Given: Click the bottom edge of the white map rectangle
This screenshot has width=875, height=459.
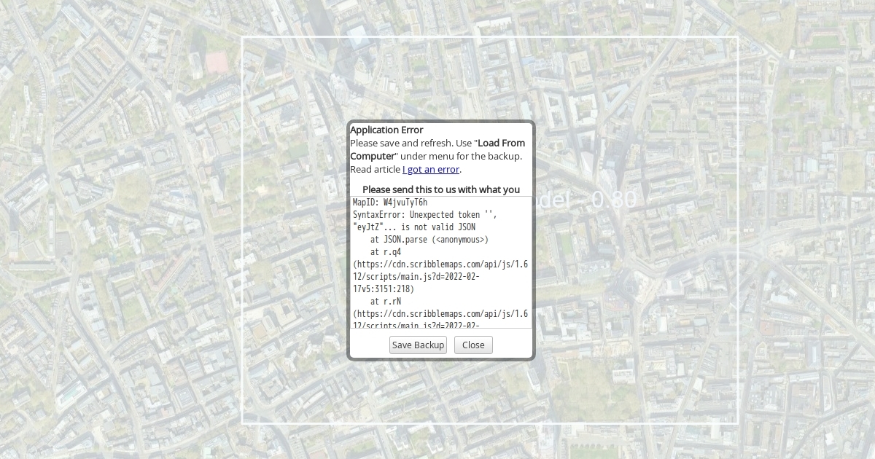Looking at the screenshot, I should pos(490,423).
